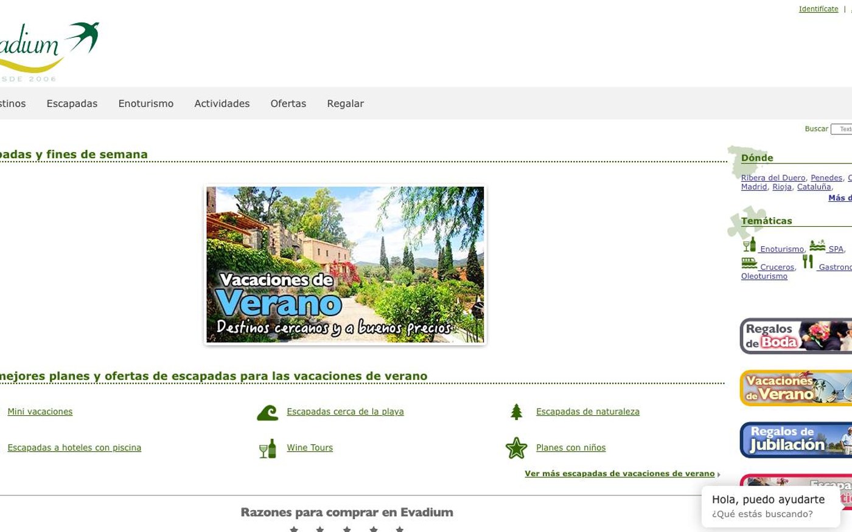
Task: Click the SPA thematic link
Action: click(836, 249)
